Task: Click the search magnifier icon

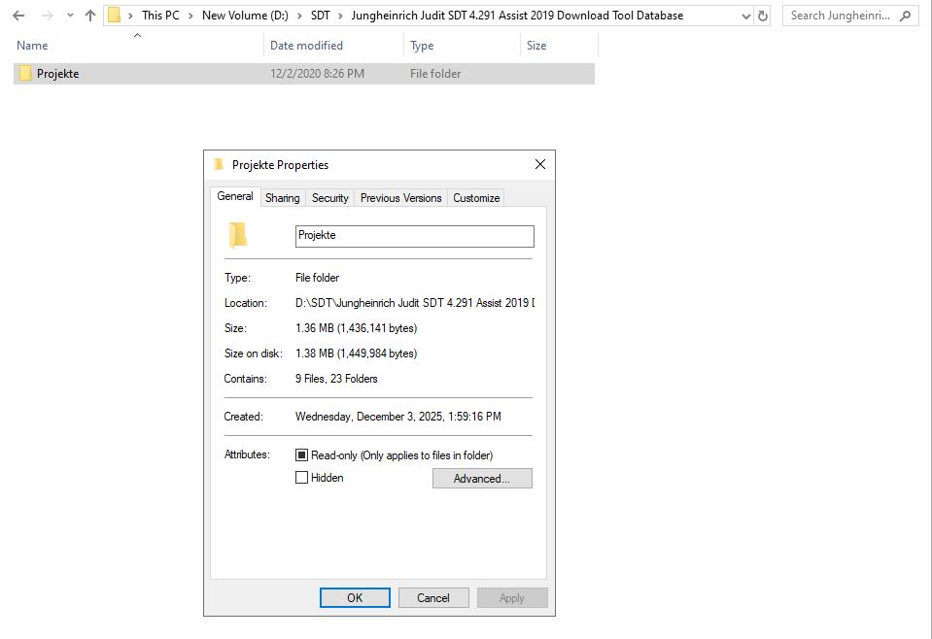Action: [905, 17]
